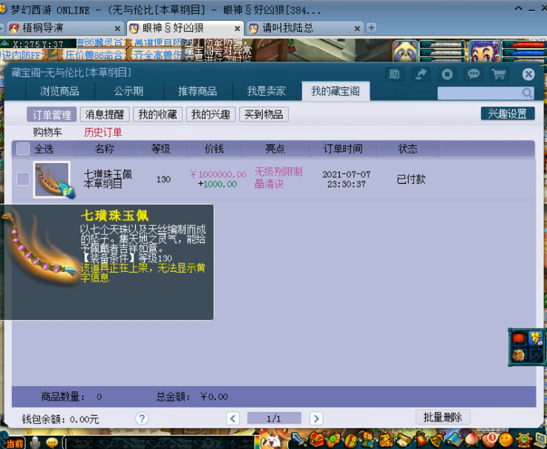
Task: Click the order time 2021-07-07 text
Action: pos(347,174)
